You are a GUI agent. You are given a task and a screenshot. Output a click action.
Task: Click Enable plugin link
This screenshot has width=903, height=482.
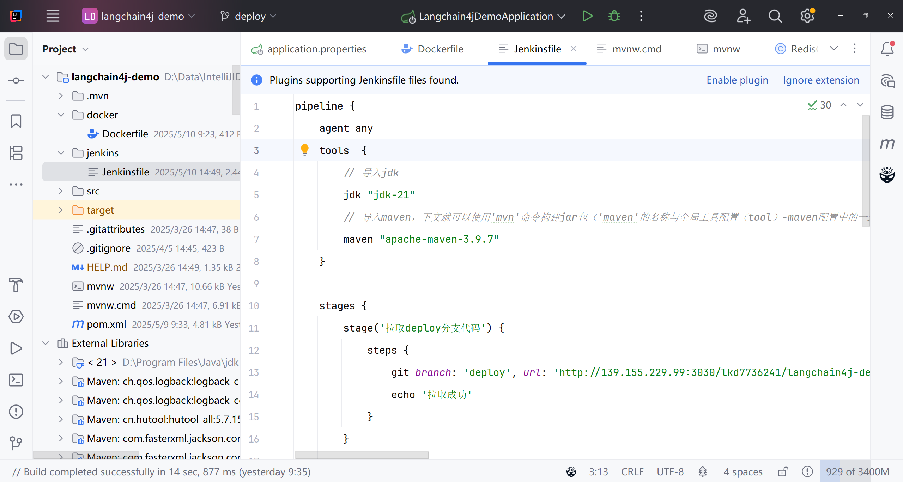click(737, 80)
